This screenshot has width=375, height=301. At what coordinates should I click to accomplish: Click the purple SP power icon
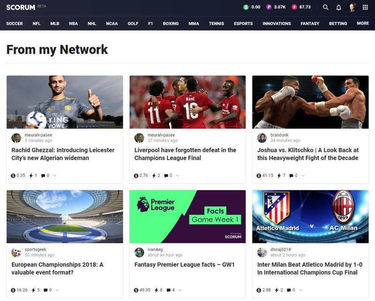coord(269,7)
